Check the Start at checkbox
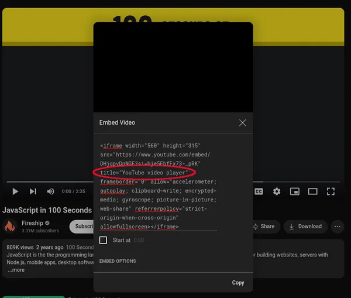Viewport: 351px width, 298px height. [x=103, y=240]
